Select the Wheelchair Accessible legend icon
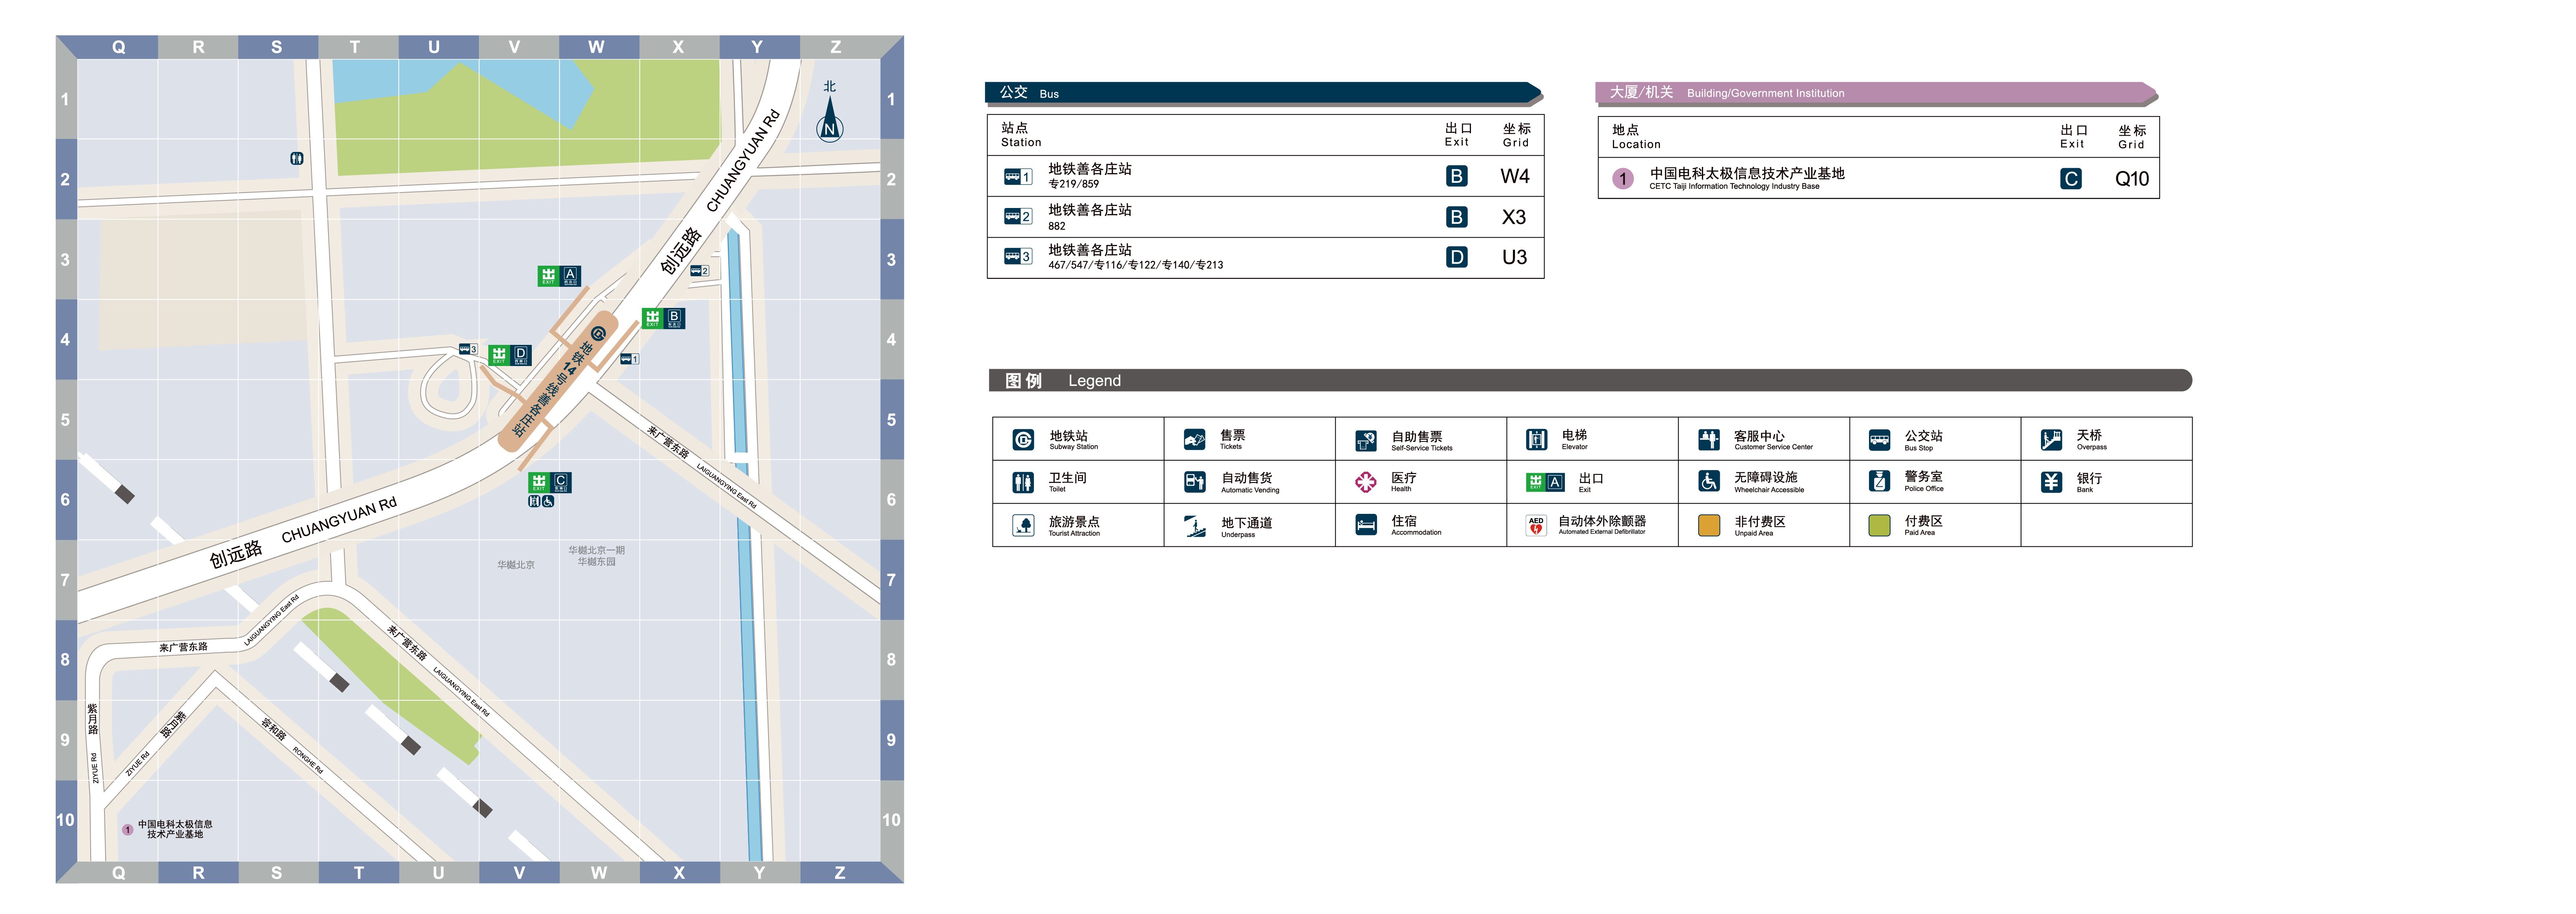The image size is (2576, 914). [1709, 481]
